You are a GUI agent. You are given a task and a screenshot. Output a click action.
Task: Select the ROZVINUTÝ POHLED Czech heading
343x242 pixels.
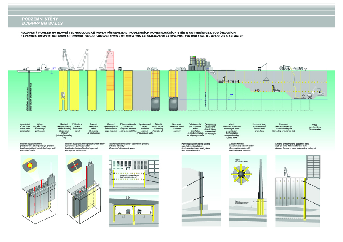coord(128,33)
